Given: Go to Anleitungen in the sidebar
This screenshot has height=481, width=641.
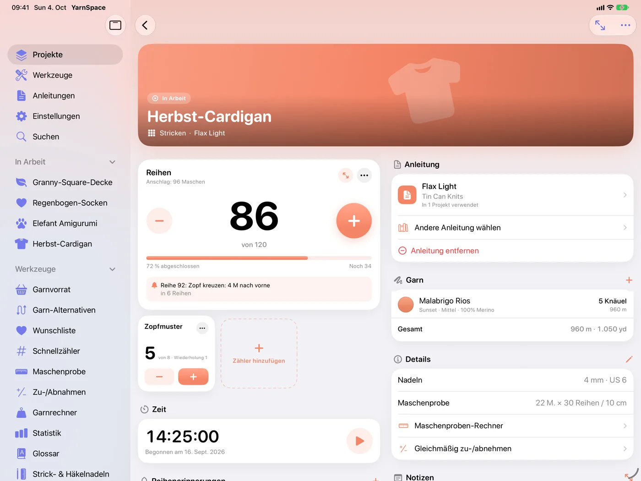Looking at the screenshot, I should coord(65,96).
